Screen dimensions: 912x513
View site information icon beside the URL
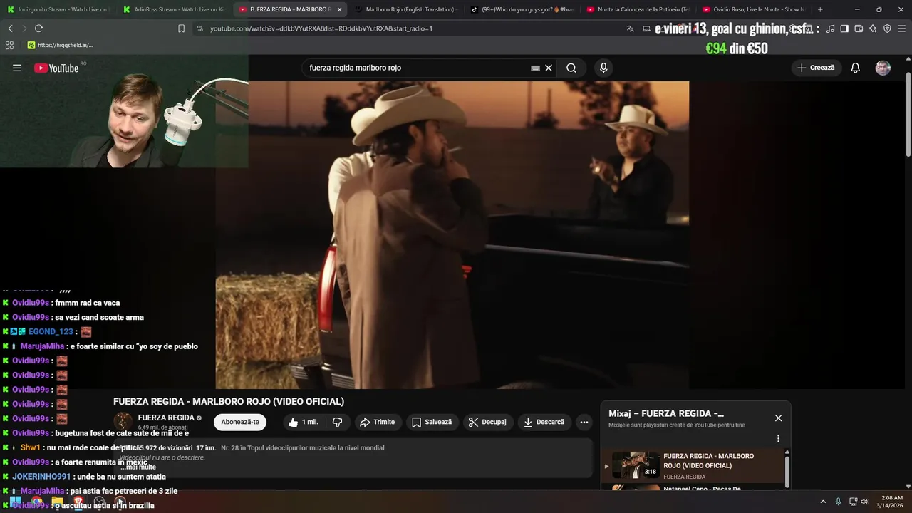click(x=199, y=28)
